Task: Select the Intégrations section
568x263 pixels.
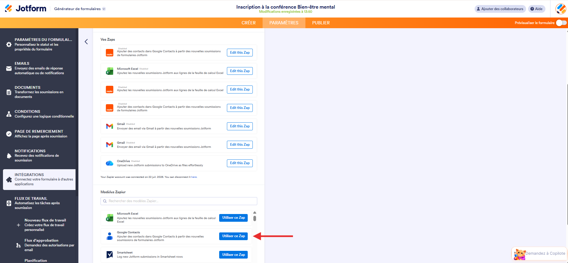Action: (39, 180)
